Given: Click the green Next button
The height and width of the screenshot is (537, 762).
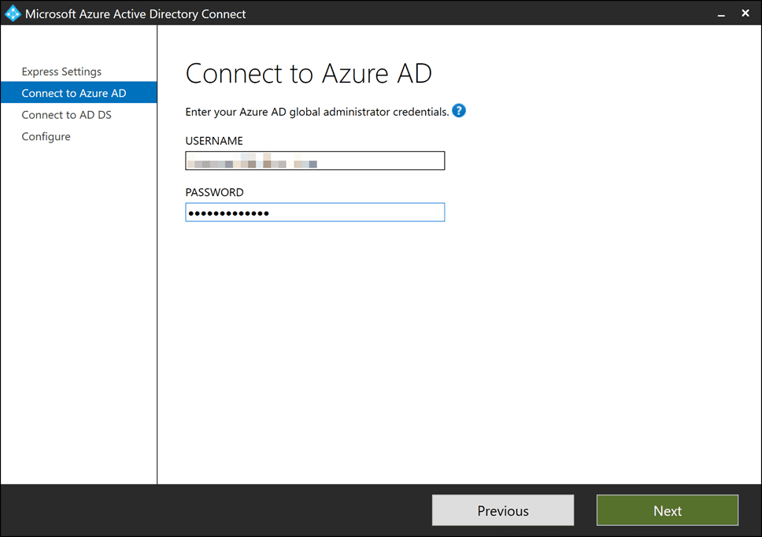Looking at the screenshot, I should [x=667, y=510].
